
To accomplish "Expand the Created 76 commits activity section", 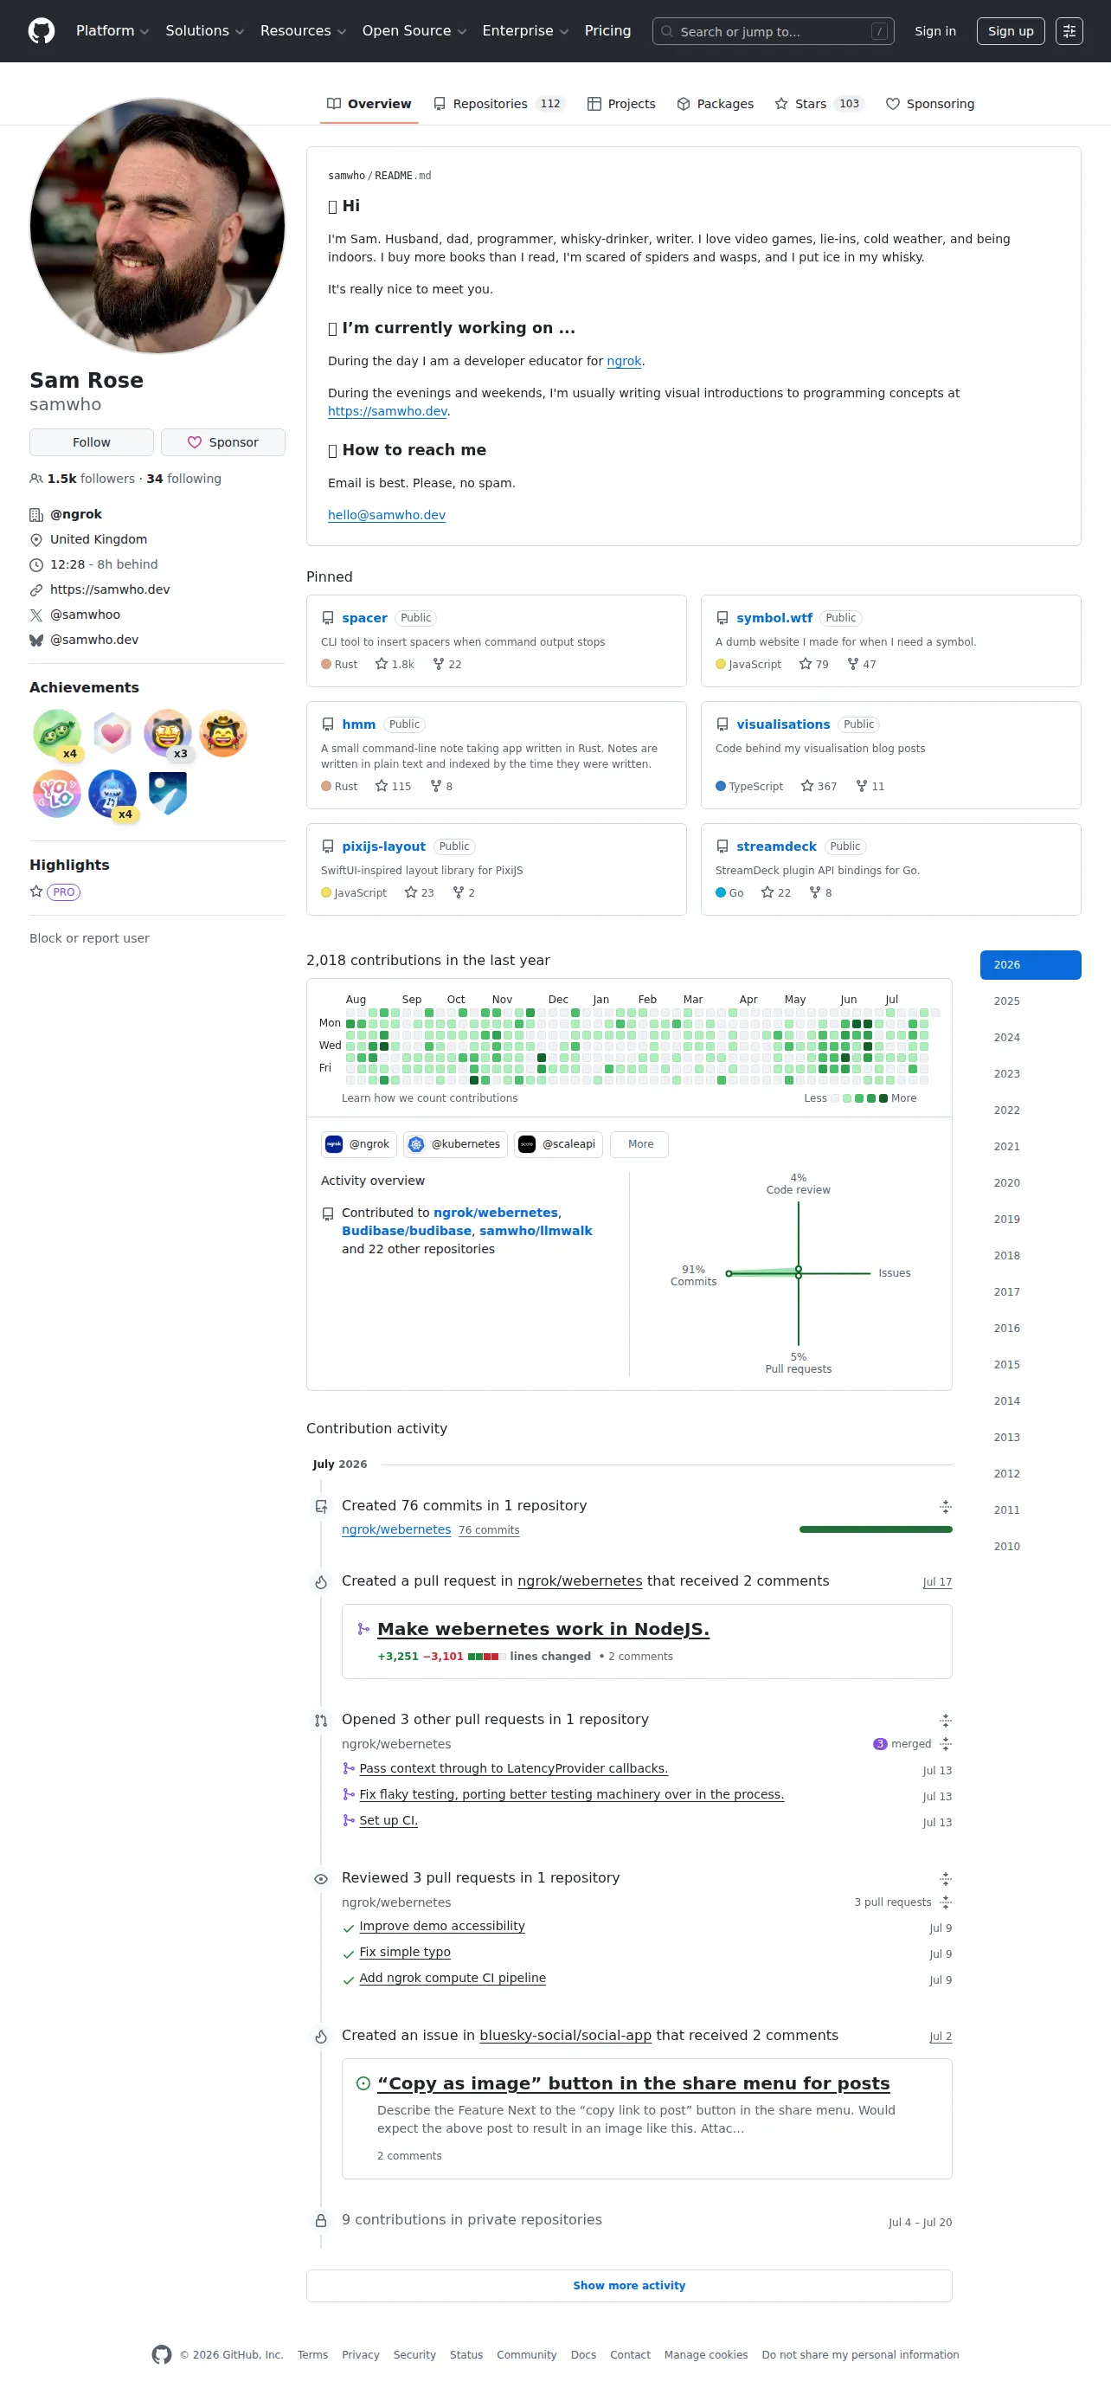I will coord(945,1506).
